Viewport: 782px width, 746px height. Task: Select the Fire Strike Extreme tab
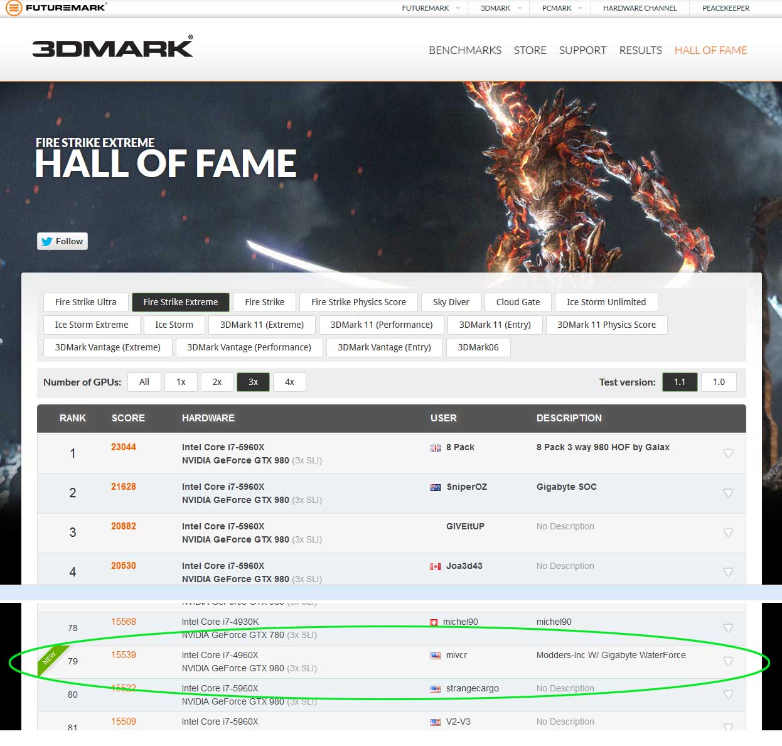[x=181, y=302]
